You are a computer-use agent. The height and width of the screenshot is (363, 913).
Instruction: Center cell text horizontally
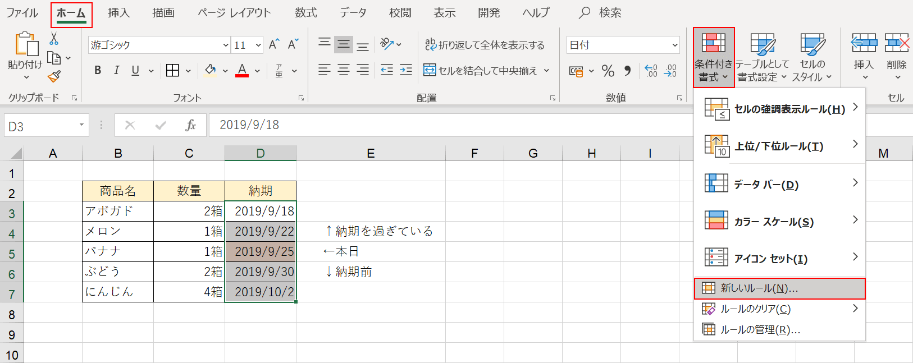point(344,70)
